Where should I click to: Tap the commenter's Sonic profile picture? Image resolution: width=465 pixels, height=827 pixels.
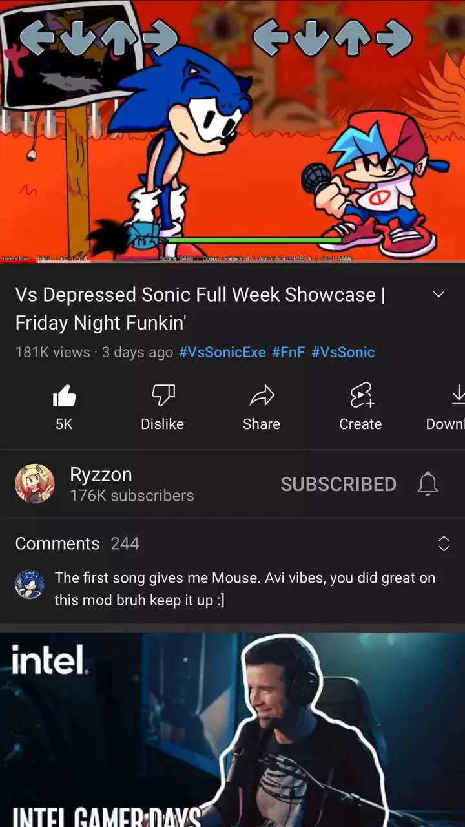[30, 584]
